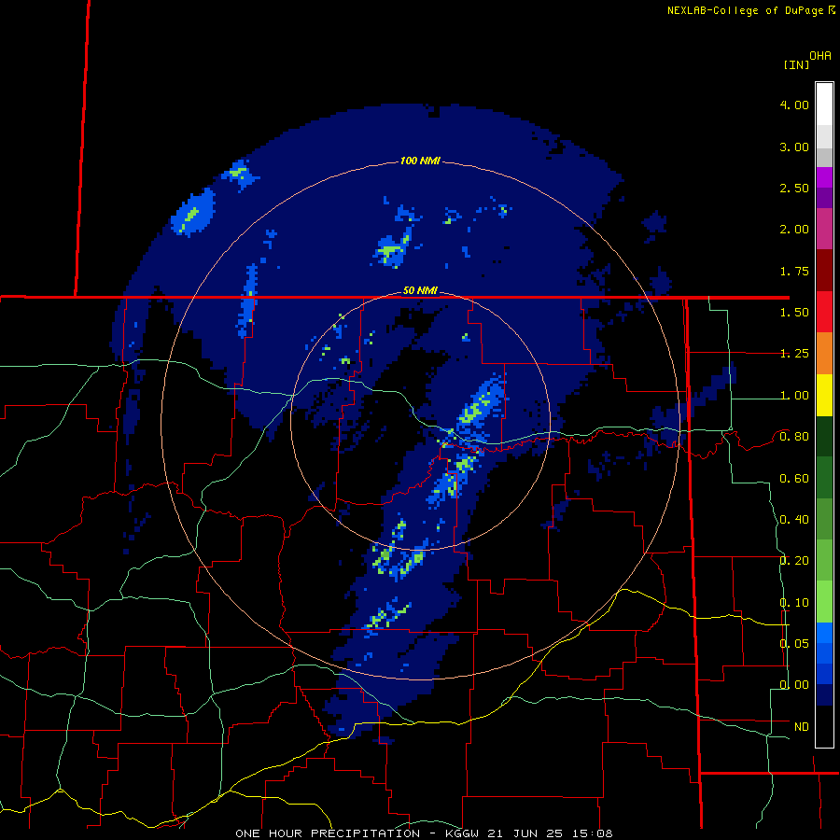Select the light green legend swatch
Image resolution: width=840 pixels, height=840 pixels.
[824, 602]
